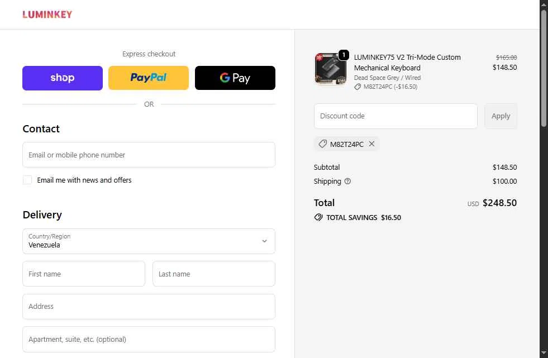548x358 pixels.
Task: Click the struck-through $165.00 price
Action: click(x=507, y=58)
